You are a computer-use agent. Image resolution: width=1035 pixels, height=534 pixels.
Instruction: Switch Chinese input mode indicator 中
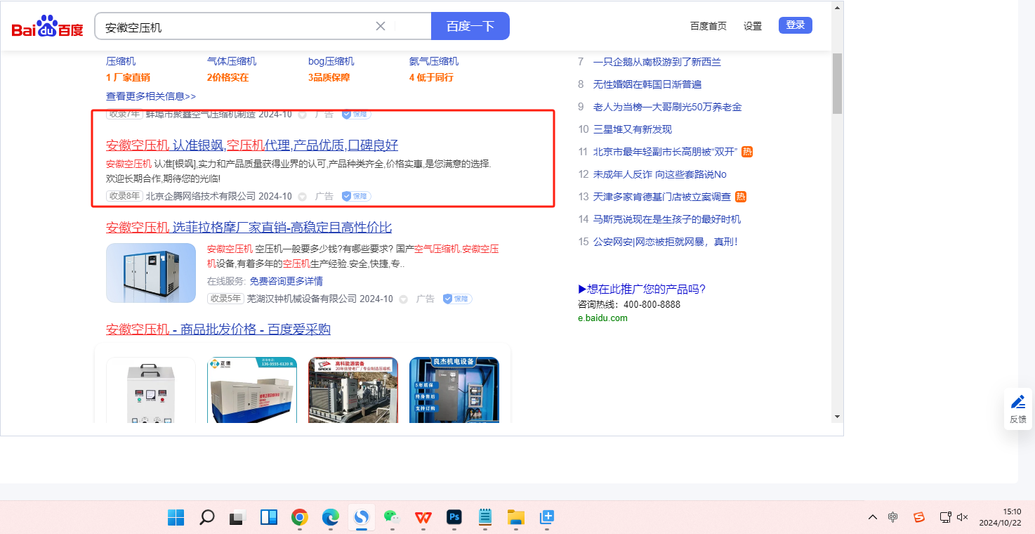point(892,517)
